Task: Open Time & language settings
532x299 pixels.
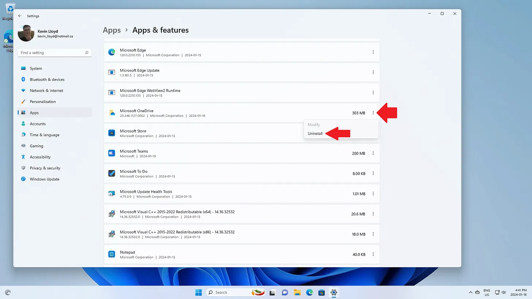Action: pos(55,135)
